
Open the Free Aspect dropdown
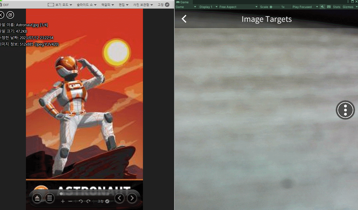click(238, 7)
